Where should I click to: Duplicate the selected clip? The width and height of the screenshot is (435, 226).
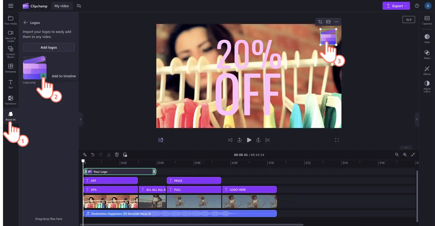[125, 155]
